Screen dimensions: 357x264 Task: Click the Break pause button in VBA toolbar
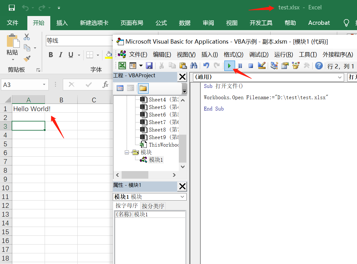(x=240, y=66)
